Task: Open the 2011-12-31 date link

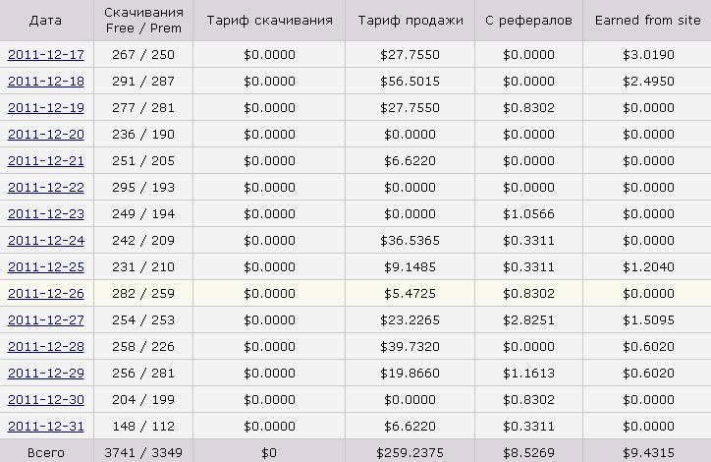Action: coord(46,427)
